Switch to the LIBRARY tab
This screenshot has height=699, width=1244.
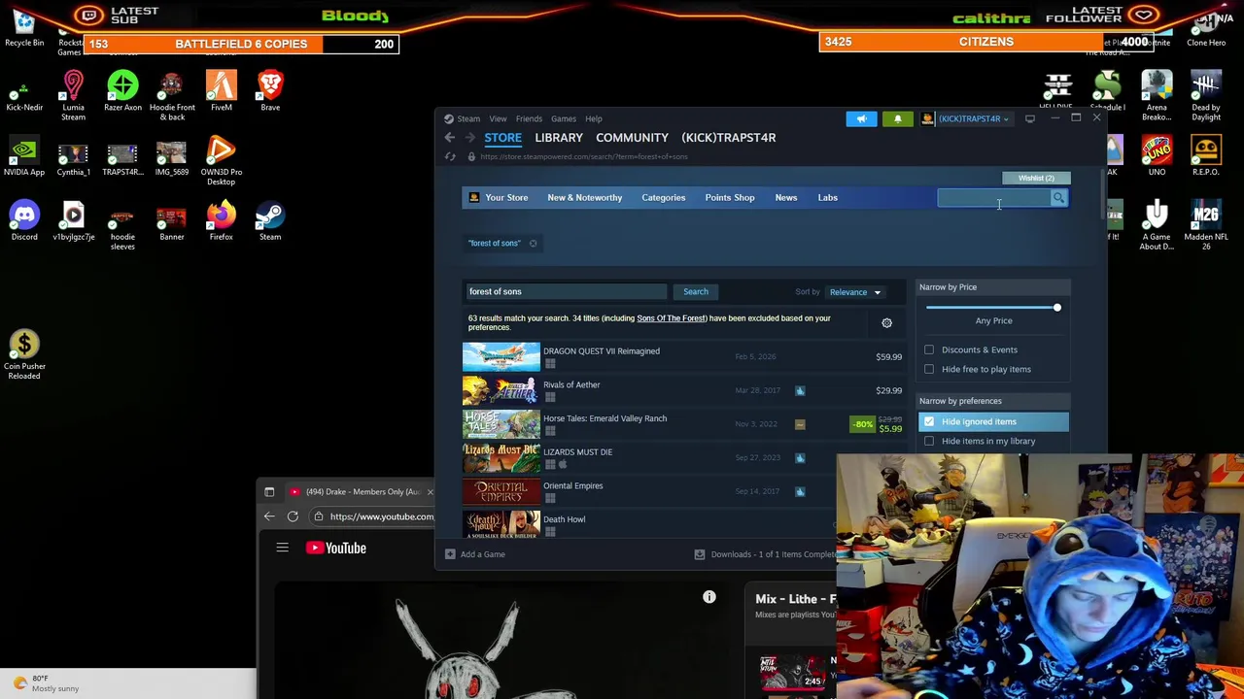[559, 138]
